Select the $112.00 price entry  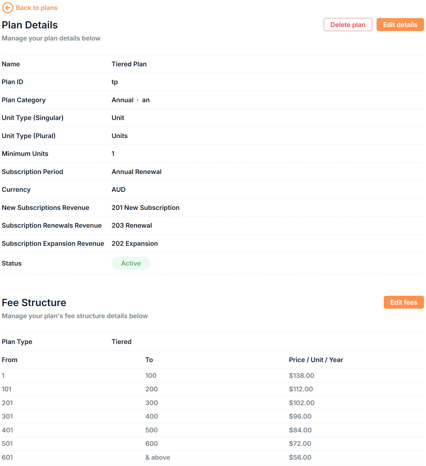[301, 389]
